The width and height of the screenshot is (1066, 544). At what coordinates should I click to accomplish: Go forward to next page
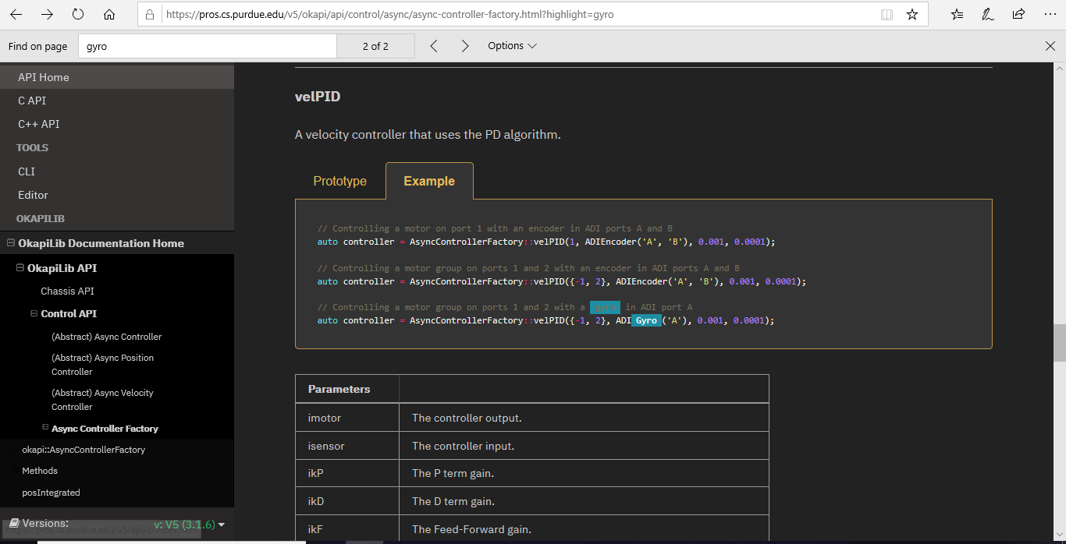(47, 15)
